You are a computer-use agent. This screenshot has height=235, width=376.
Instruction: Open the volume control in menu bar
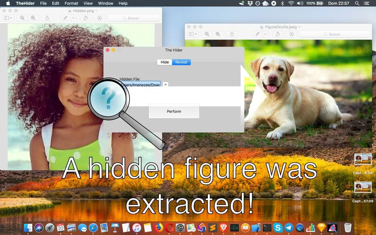[300, 3]
